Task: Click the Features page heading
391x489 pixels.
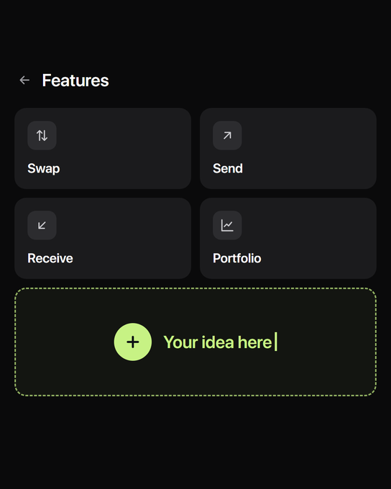Action: pos(75,81)
